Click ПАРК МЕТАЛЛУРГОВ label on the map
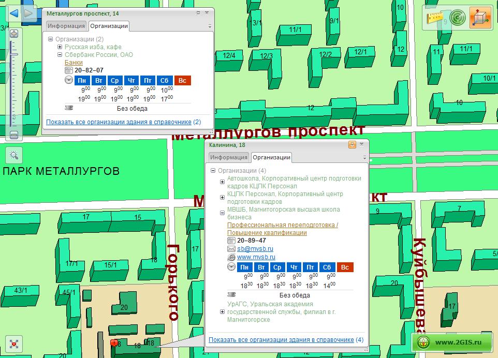The height and width of the screenshot is (358, 498). coord(61,171)
